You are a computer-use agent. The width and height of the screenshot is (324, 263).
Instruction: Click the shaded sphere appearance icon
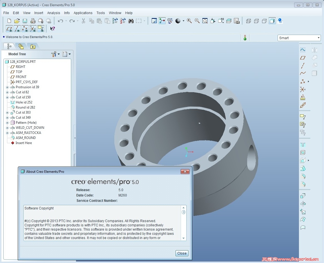click(178, 21)
